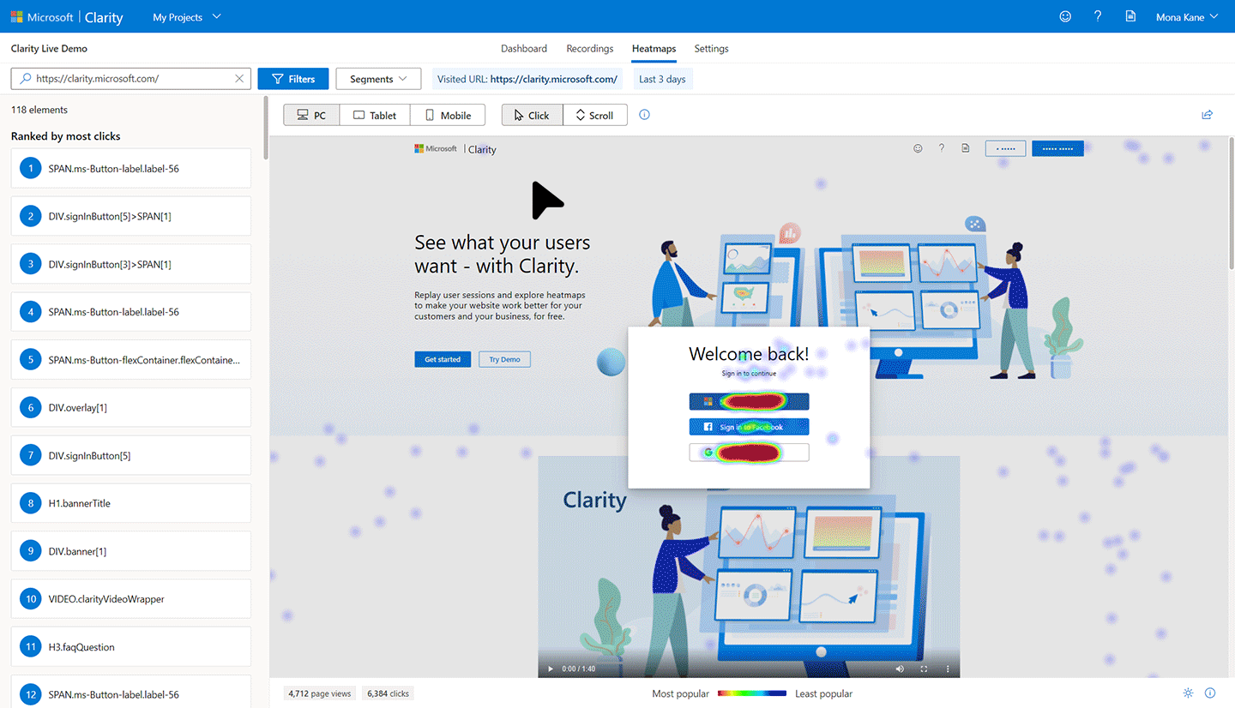Select Mobile device view

coord(448,115)
